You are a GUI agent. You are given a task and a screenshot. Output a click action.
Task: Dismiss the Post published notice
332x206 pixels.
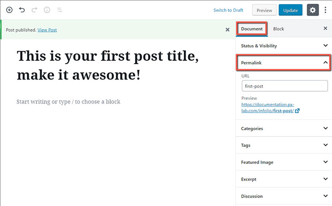point(227,29)
